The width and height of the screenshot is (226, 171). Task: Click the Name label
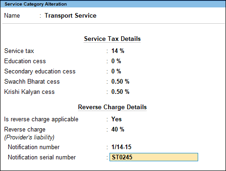12,16
